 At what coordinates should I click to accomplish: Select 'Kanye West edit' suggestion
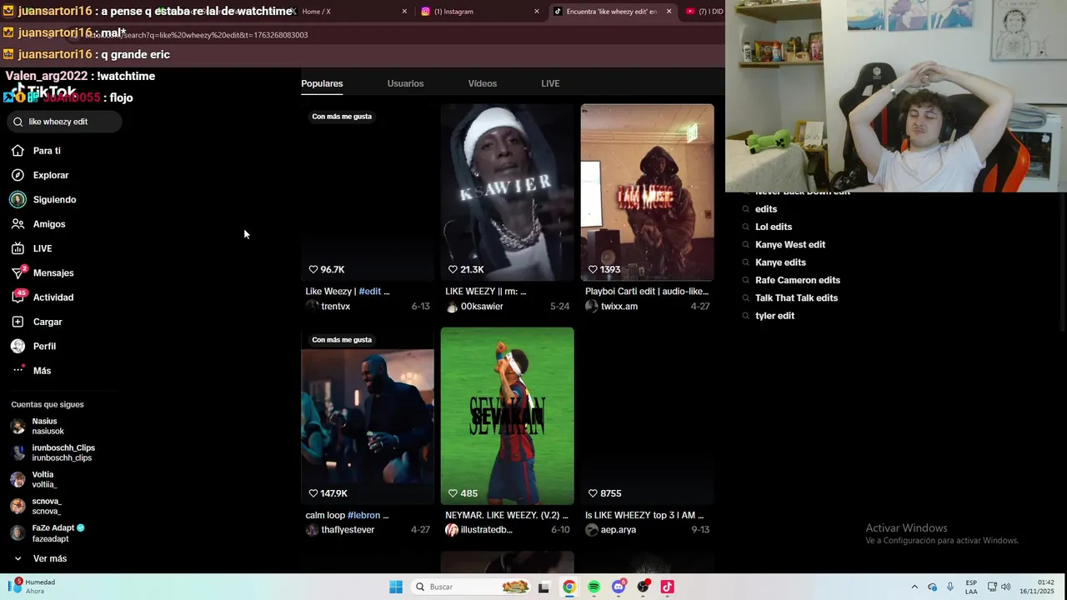pos(790,244)
